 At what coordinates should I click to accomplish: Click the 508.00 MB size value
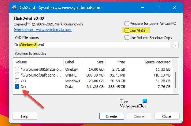point(95,75)
